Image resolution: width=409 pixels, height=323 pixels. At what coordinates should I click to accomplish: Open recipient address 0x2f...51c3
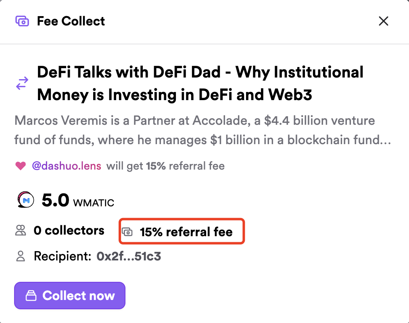(x=129, y=256)
